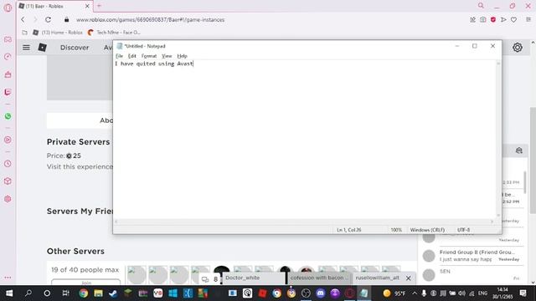
Task: Open the red ad blocker shield
Action: click(x=493, y=20)
